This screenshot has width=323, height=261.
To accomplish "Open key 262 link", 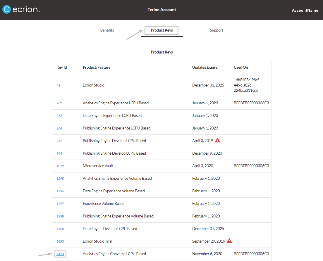I will pyautogui.click(x=59, y=103).
